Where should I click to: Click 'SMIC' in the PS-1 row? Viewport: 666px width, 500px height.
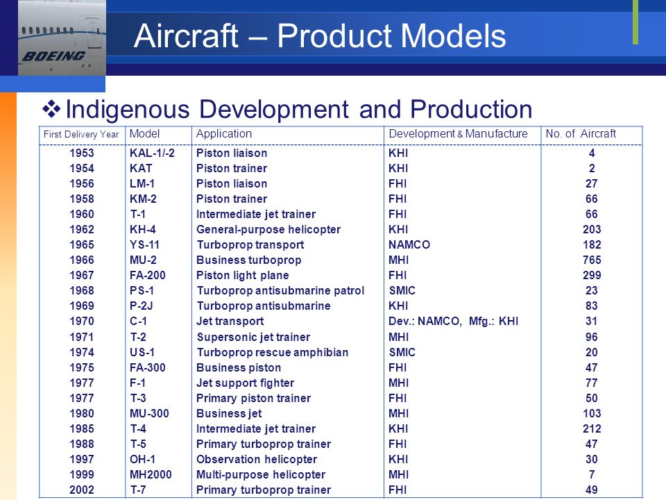pos(402,291)
